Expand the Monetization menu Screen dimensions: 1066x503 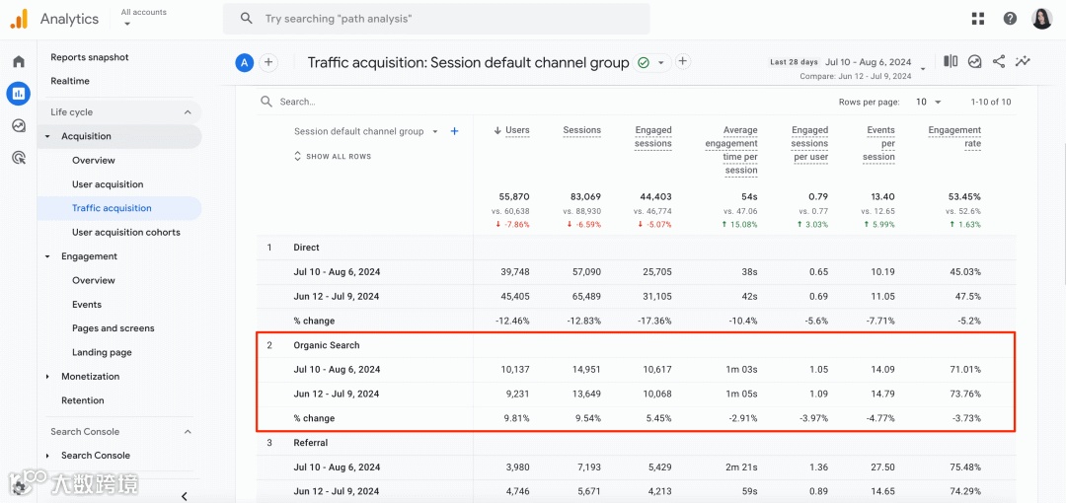tap(48, 377)
